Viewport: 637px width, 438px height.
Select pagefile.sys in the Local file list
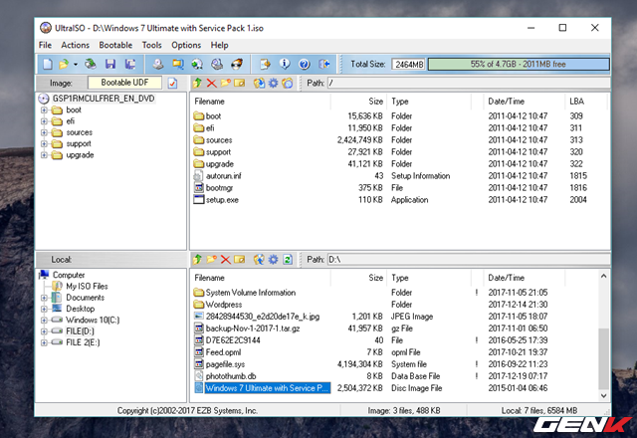[x=225, y=364]
